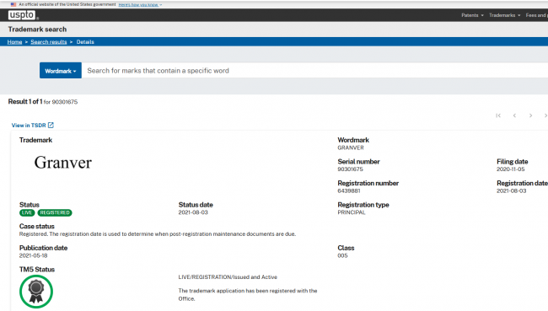
Task: Click the LIVE/REGISTRATION/Issued and Active text
Action: pos(228,277)
